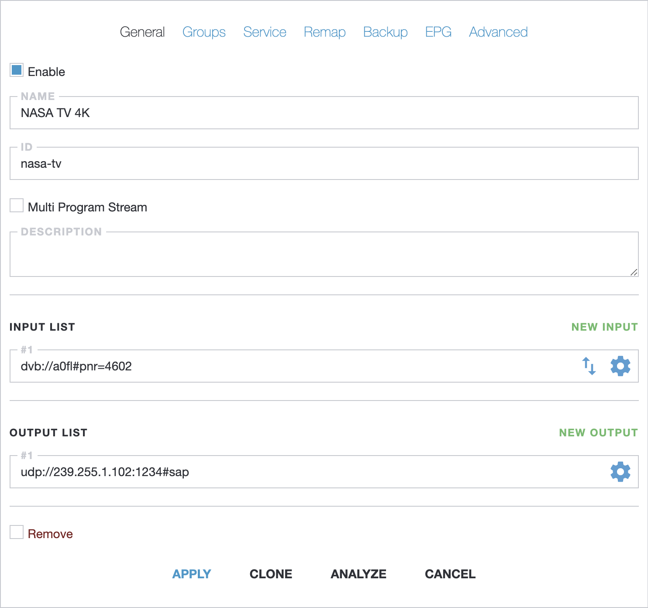The height and width of the screenshot is (608, 648).
Task: Click the Enable label text
Action: [46, 72]
